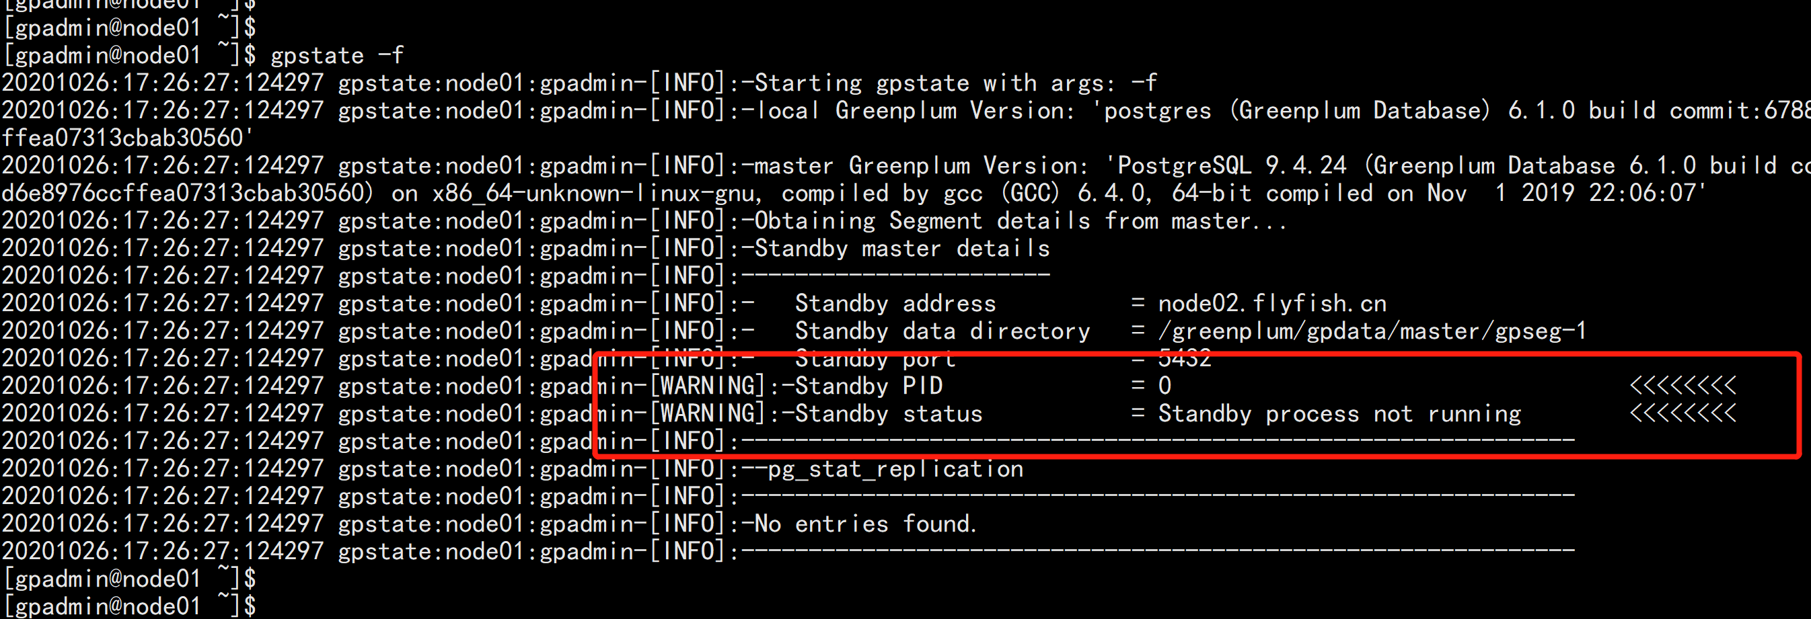Click 'Standby process not running' text
The image size is (1811, 619).
(x=1339, y=413)
